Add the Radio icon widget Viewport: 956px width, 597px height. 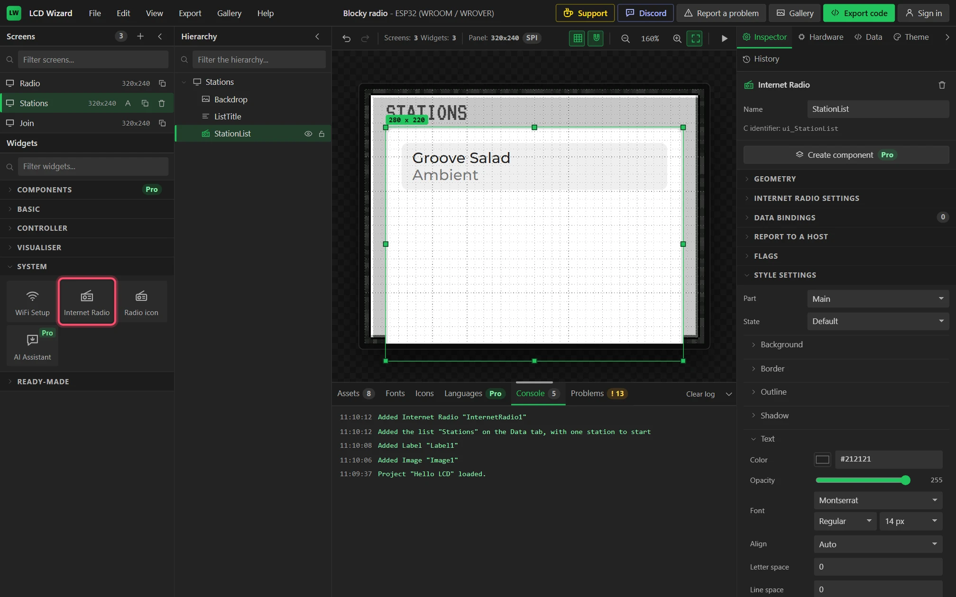141,302
